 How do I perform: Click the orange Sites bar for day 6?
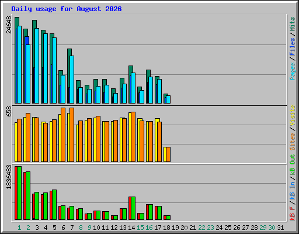63,135
